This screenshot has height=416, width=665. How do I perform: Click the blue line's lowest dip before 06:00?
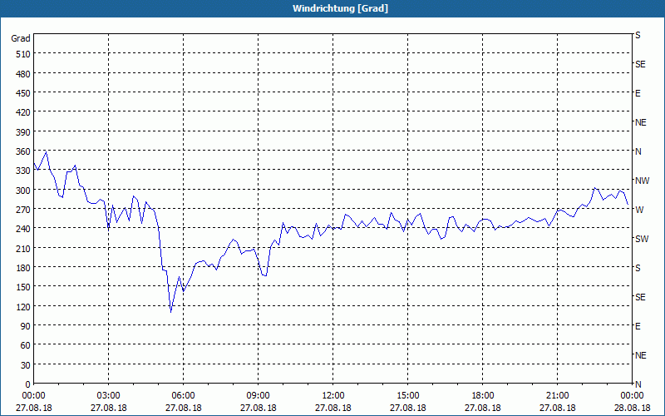171,311
